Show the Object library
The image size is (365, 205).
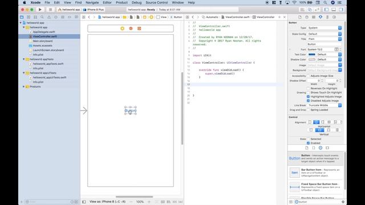click(321, 148)
